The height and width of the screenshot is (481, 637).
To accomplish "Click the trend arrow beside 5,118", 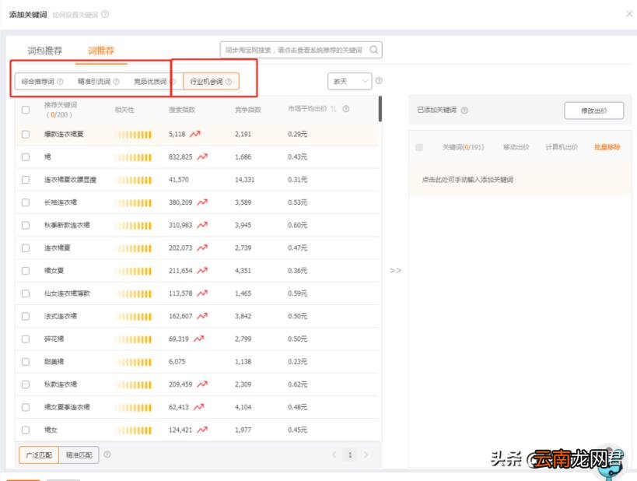I will (x=195, y=134).
